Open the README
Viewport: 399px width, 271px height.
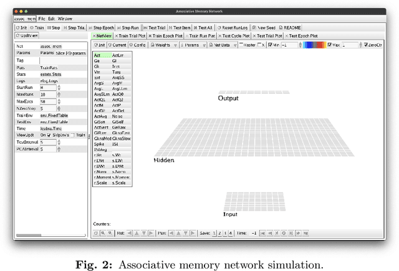(x=290, y=27)
